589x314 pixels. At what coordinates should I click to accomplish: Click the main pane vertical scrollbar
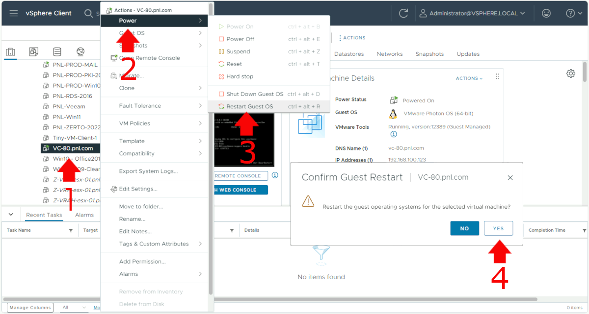click(585, 72)
